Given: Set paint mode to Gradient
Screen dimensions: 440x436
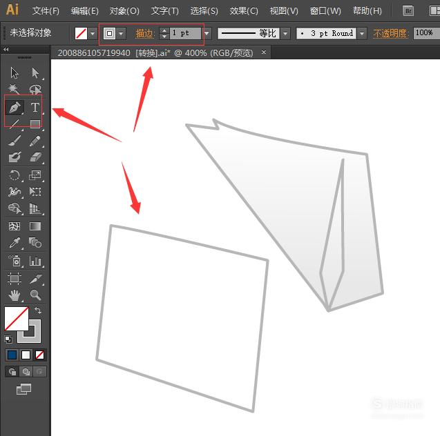Looking at the screenshot, I should click(x=26, y=355).
